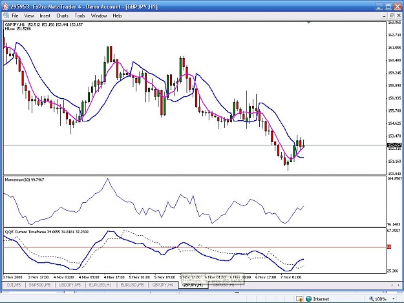
Task: Select the GBPJPY,H1 chart tab
Action: click(193, 285)
